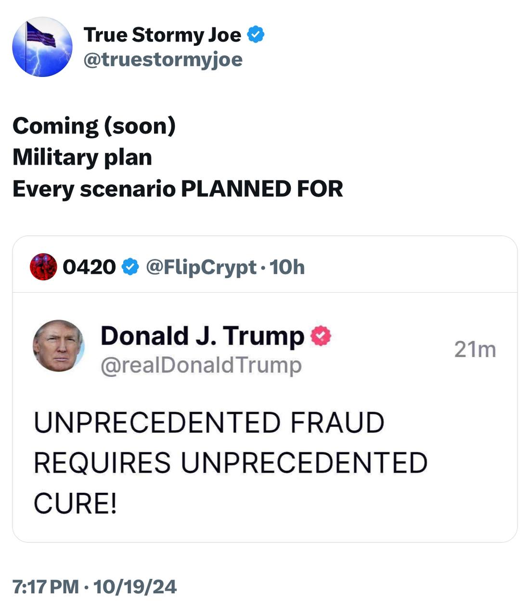Click the "Coming (soon)" text line
Viewport: 530px width, 616px height.
pos(94,126)
